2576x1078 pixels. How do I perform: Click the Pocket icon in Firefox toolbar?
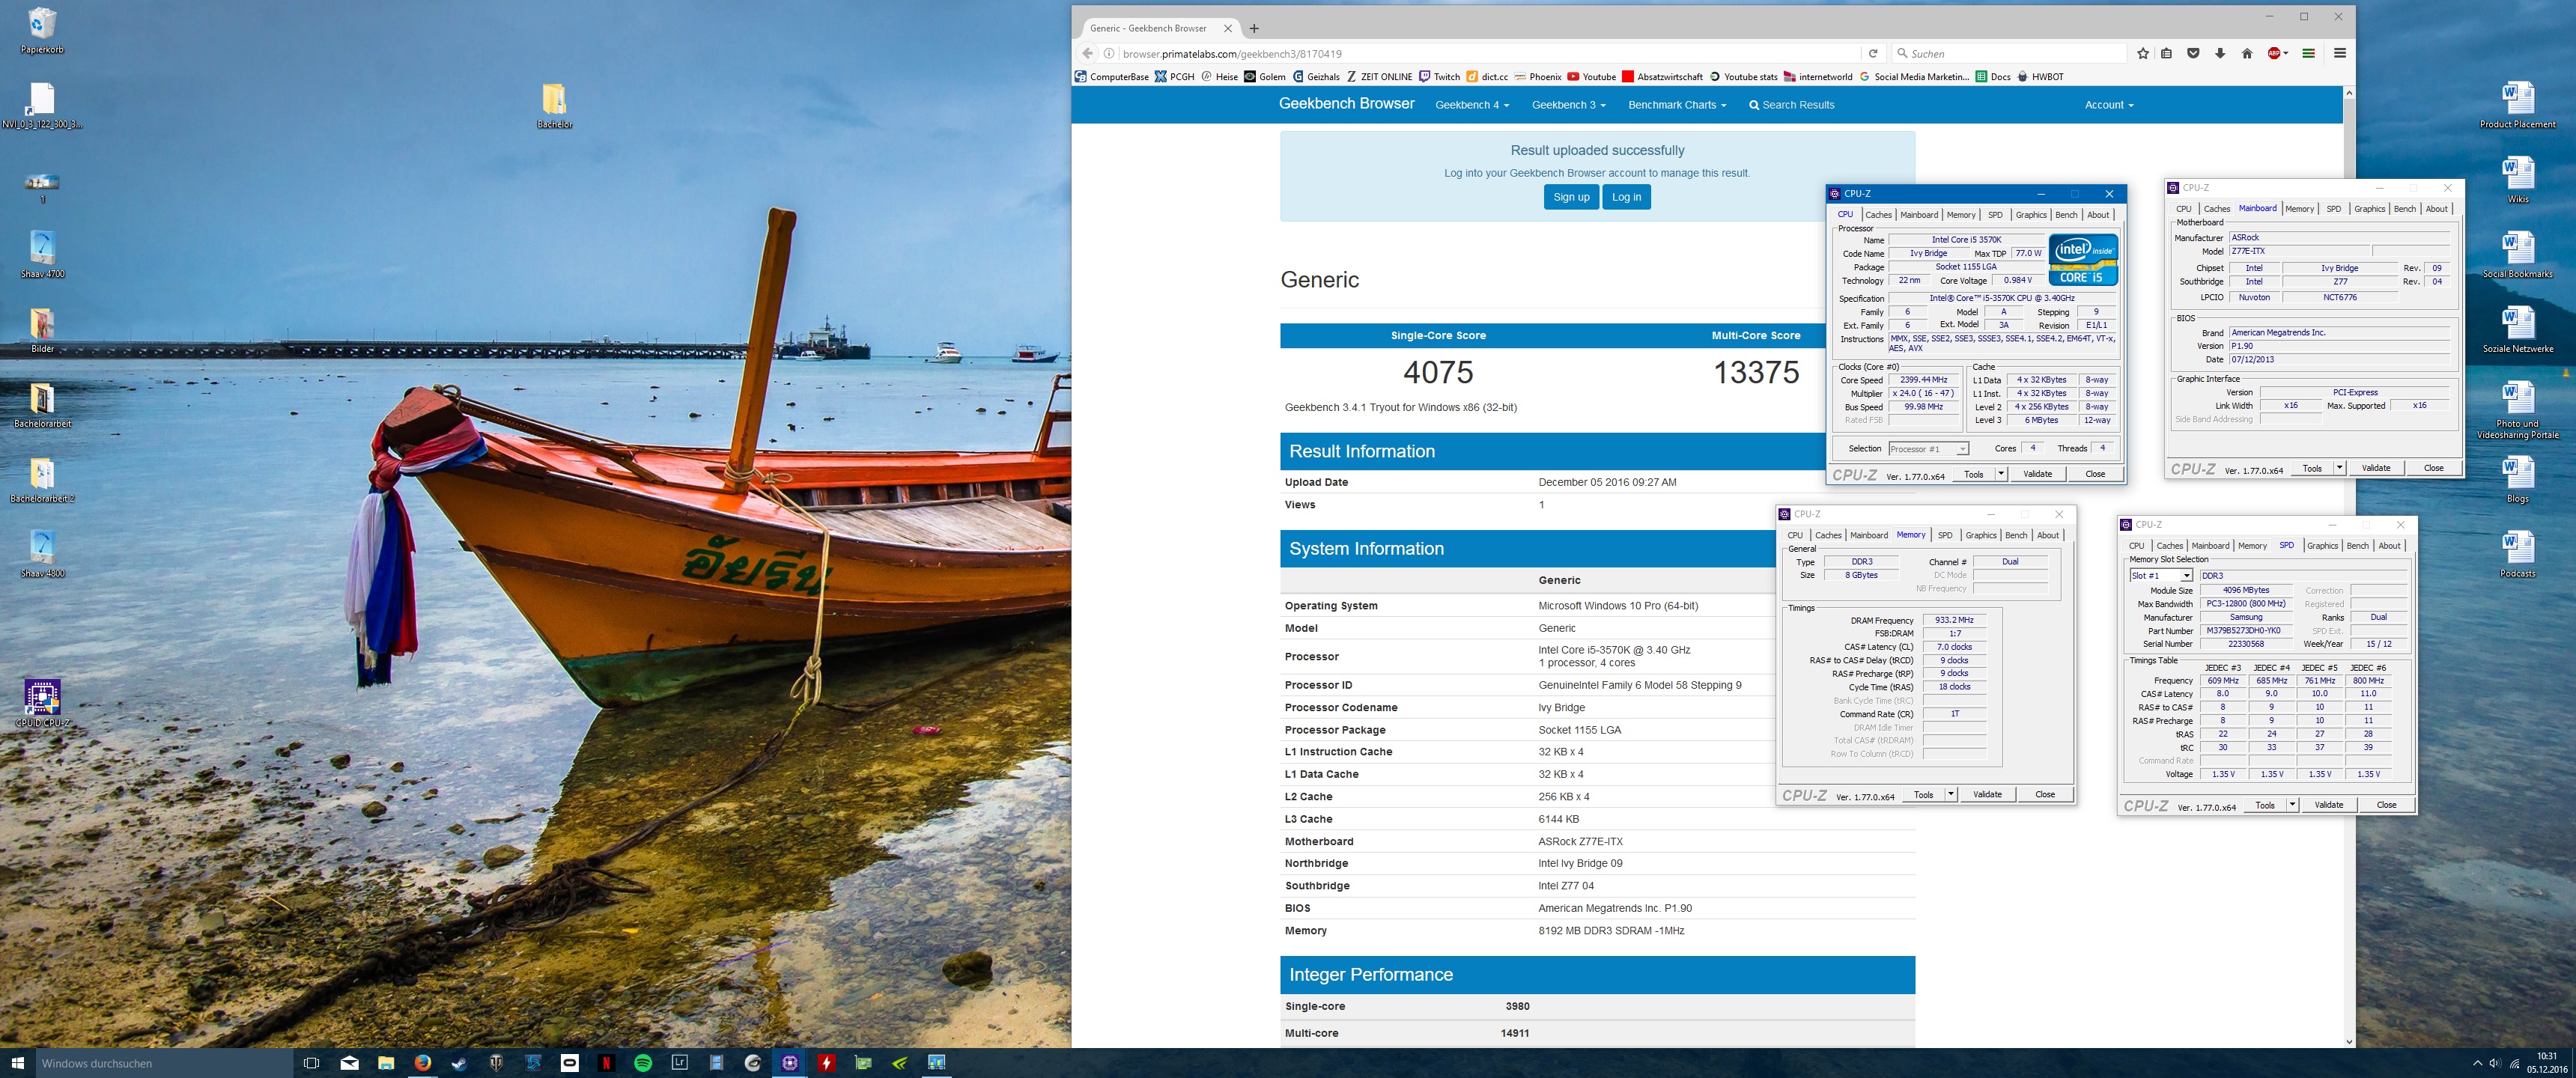tap(2193, 53)
